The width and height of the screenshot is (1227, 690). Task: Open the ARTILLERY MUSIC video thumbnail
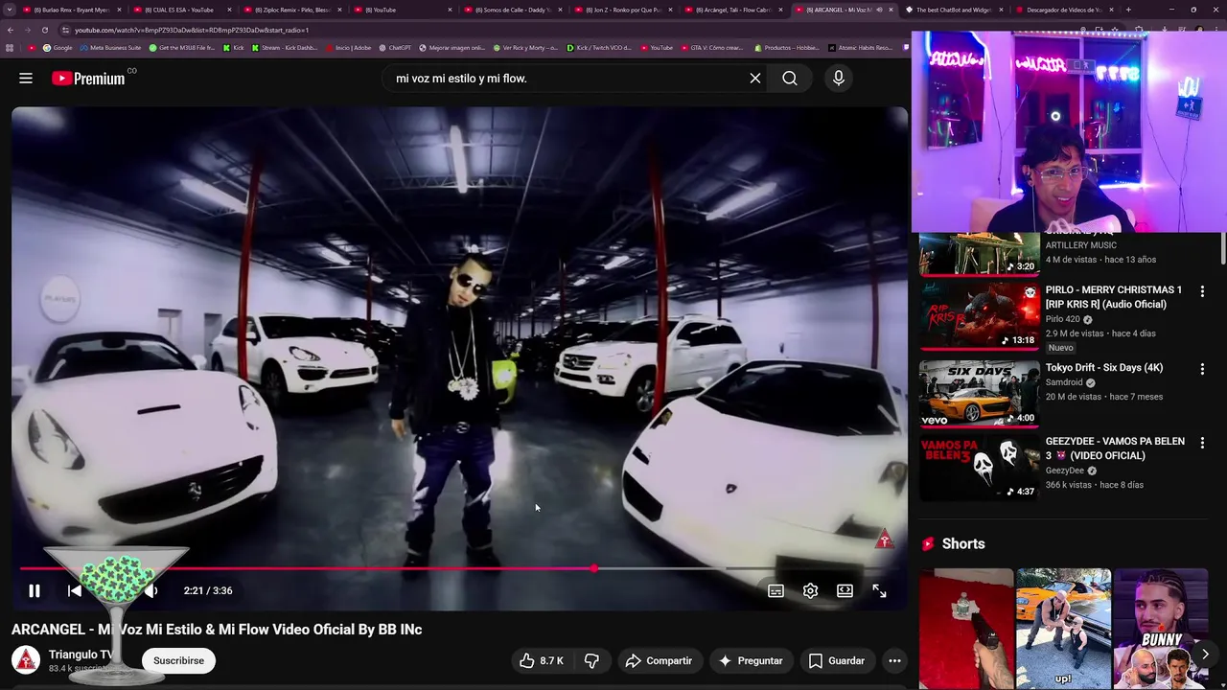[x=979, y=254]
